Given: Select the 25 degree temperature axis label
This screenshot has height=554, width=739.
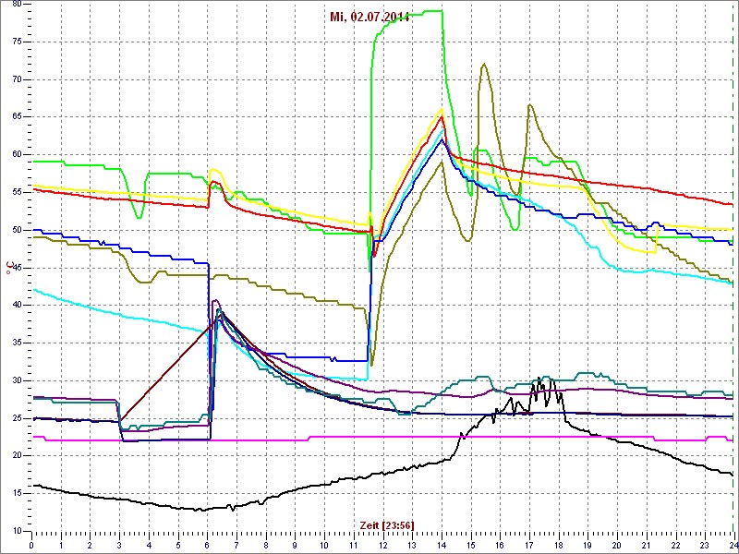Looking at the screenshot, I should [x=16, y=418].
